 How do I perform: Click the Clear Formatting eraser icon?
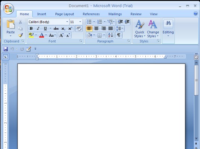[79, 28]
